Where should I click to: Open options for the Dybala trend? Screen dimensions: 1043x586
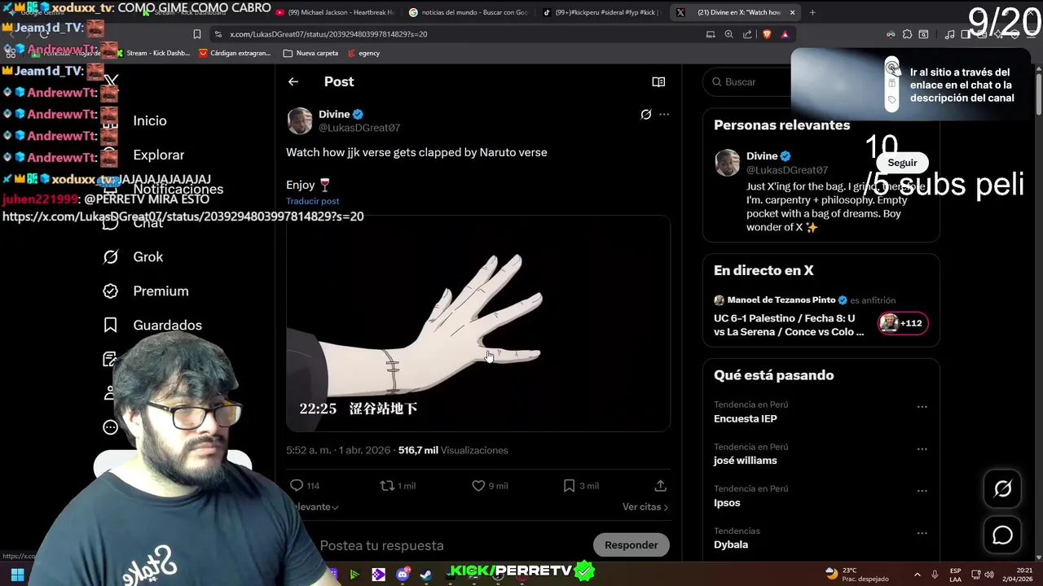[922, 533]
